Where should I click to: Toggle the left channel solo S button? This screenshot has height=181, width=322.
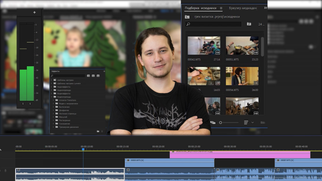[23, 104]
